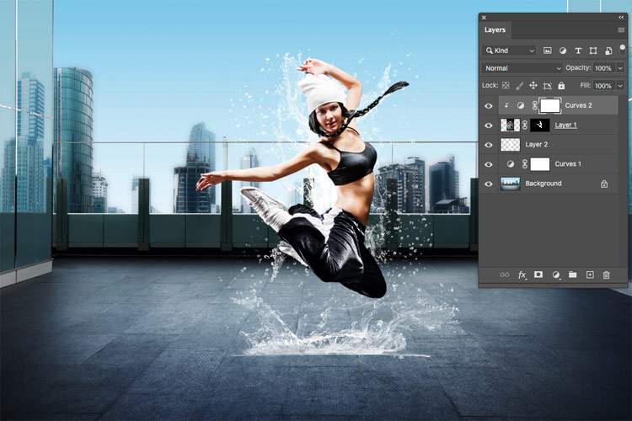This screenshot has height=421, width=632.
Task: Click the Curves 1 adjustment icon
Action: pyautogui.click(x=511, y=164)
